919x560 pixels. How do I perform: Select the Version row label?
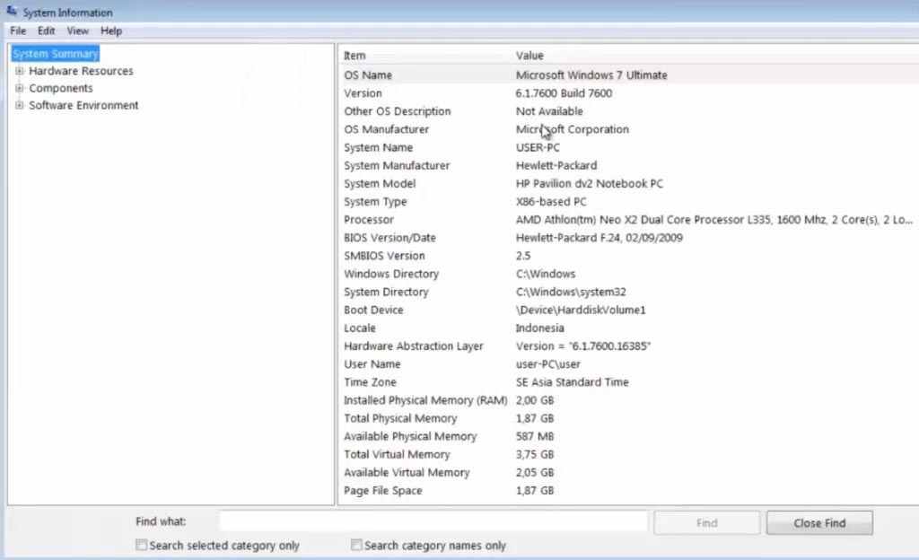(363, 93)
